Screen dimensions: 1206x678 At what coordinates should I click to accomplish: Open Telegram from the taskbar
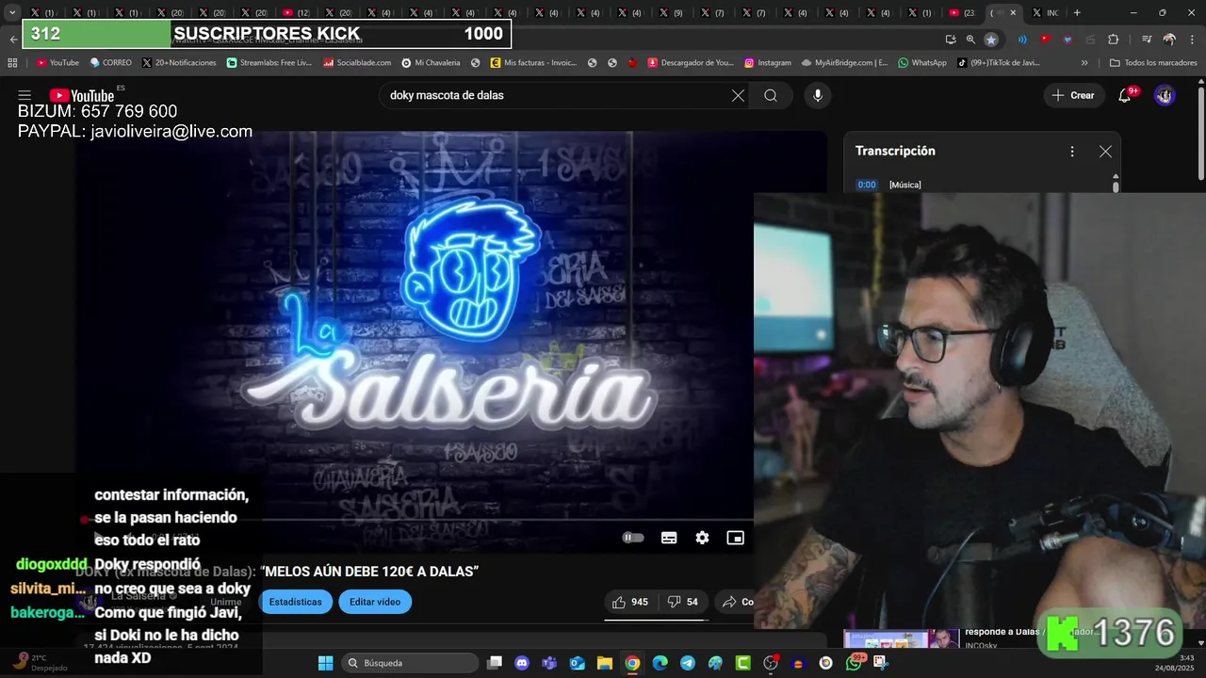(x=687, y=663)
